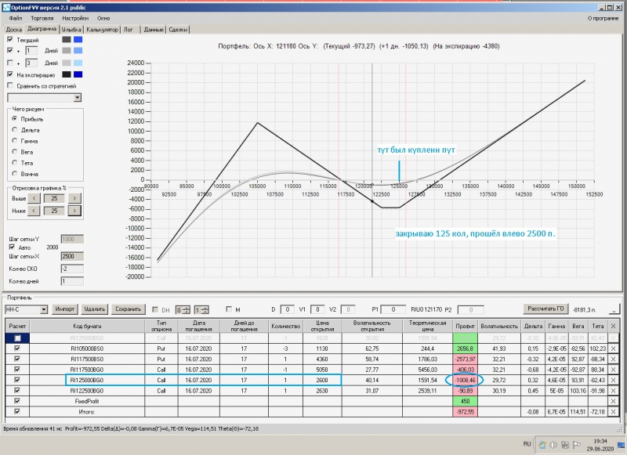Viewport: 627px width, 455px height.
Task: Enable the M checkbox in portfolio toolbar
Action: [229, 309]
